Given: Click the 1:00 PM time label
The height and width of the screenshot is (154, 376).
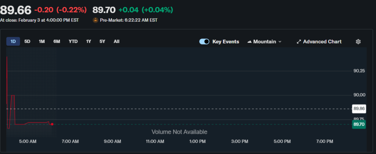Looking at the screenshot, I should coord(197,142).
